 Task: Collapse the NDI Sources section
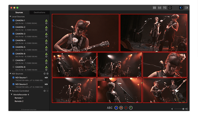pos(10,74)
